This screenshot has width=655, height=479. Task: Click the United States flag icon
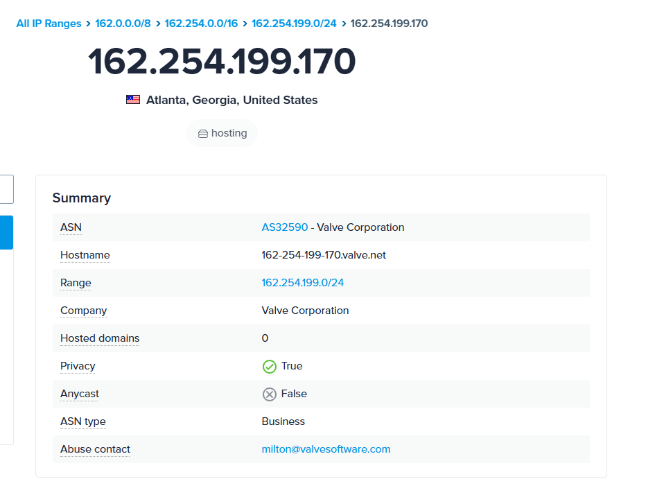[133, 100]
